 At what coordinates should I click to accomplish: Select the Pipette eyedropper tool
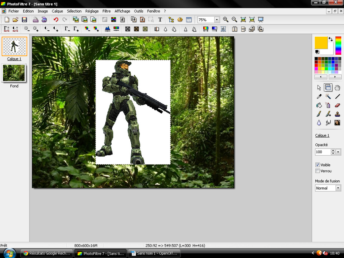319,97
